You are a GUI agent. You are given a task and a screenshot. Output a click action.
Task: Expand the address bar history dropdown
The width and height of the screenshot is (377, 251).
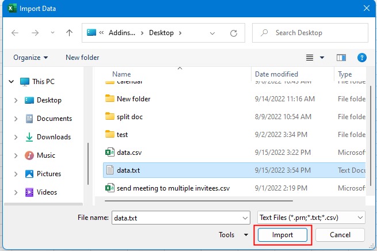212,33
